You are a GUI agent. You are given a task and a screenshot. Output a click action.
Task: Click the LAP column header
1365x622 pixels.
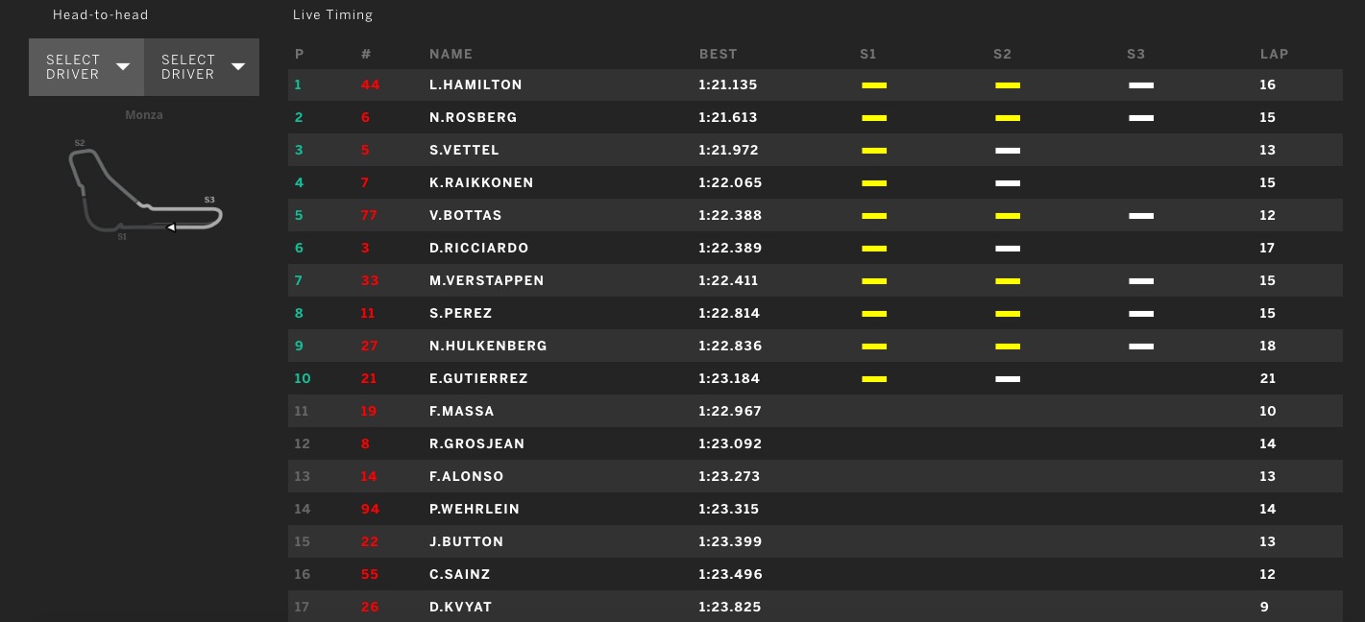tap(1274, 55)
